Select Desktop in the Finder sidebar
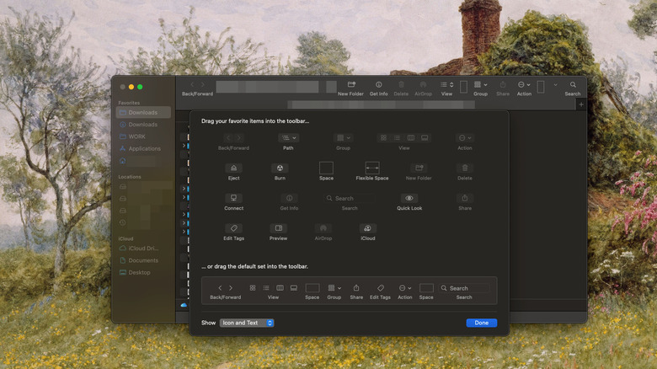Viewport: 657px width, 369px height. [x=140, y=272]
